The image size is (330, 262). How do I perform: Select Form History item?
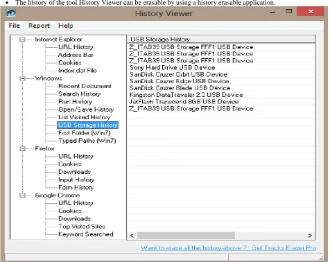point(76,188)
